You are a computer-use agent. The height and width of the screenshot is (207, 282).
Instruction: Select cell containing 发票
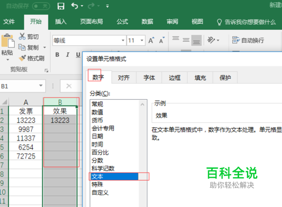coord(26,111)
